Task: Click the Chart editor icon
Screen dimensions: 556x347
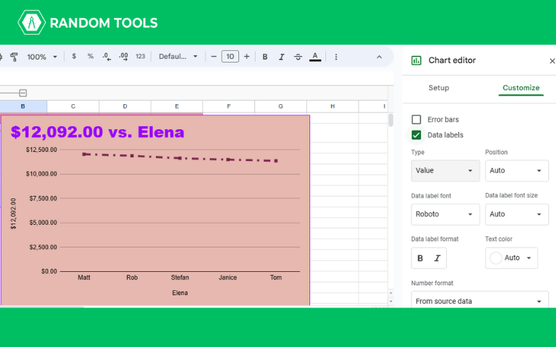Action: tap(416, 60)
